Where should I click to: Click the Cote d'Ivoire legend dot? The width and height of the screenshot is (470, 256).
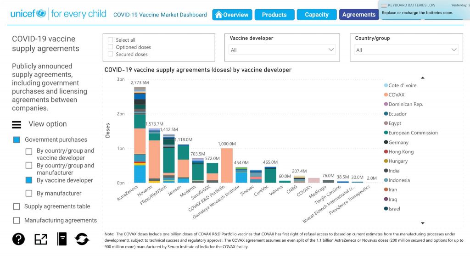pyautogui.click(x=386, y=85)
